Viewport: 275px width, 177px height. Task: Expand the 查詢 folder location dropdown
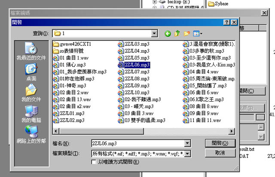[x=154, y=33]
